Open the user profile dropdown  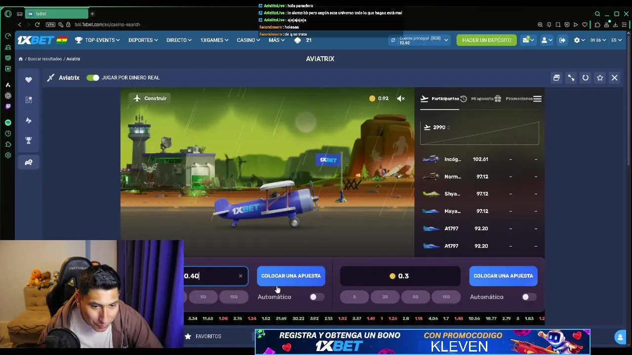(x=547, y=40)
